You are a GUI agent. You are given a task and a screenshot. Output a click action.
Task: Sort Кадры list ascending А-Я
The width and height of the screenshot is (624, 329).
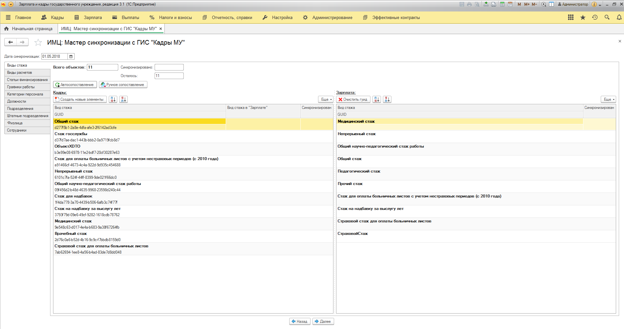(x=113, y=99)
